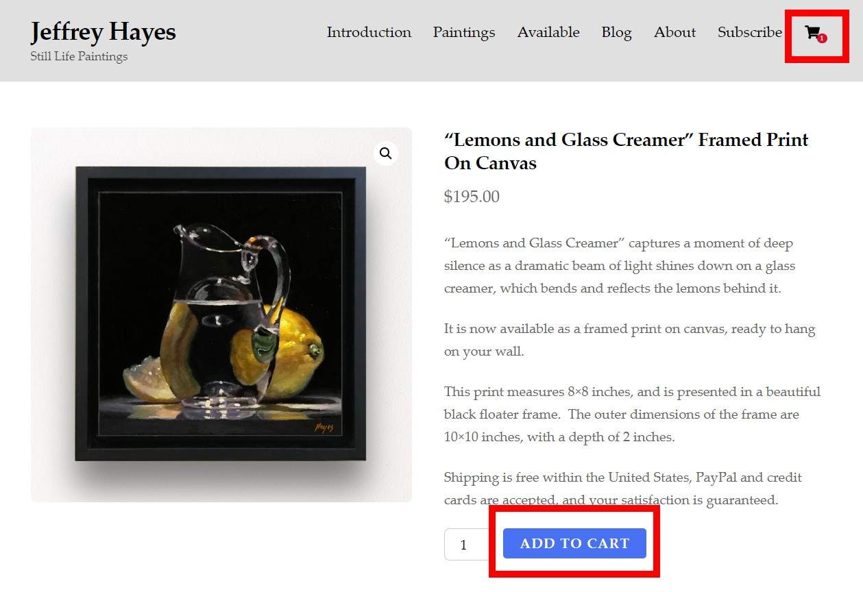The width and height of the screenshot is (863, 592).
Task: Click the paragraph about deep silence
Action: (x=619, y=265)
